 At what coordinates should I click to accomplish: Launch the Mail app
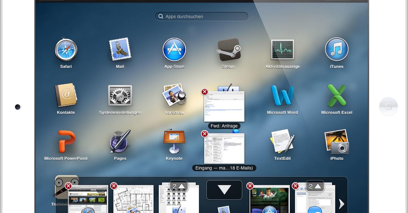point(120,50)
